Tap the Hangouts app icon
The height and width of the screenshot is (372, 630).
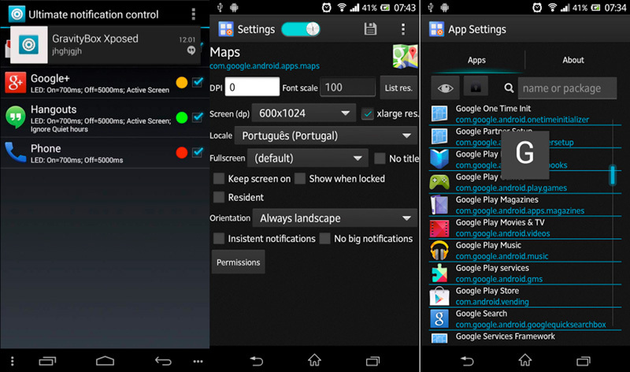(15, 117)
